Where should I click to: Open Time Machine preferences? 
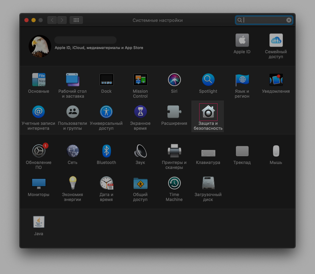[174, 183]
